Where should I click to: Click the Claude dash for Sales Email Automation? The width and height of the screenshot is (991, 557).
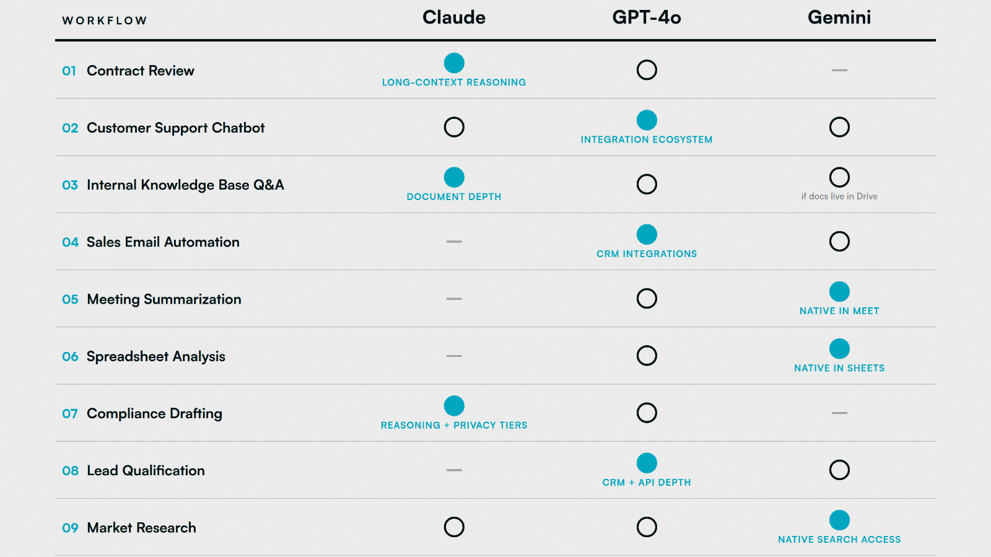[x=454, y=242]
